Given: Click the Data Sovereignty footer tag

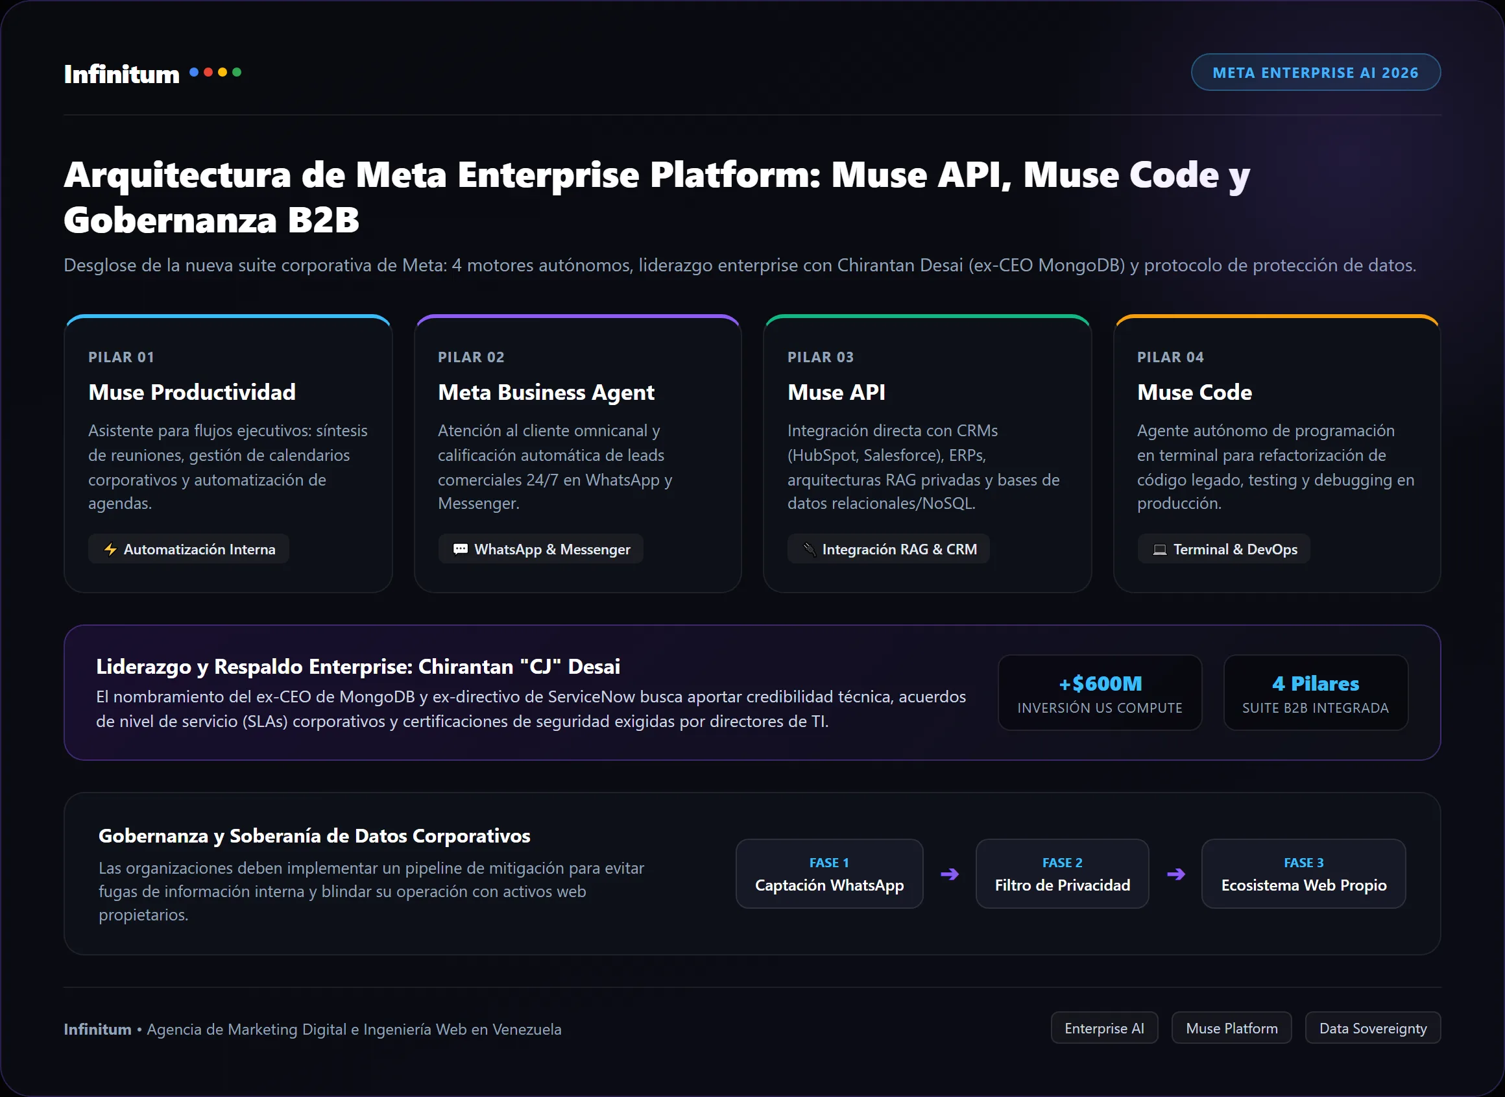Looking at the screenshot, I should pyautogui.click(x=1373, y=1028).
